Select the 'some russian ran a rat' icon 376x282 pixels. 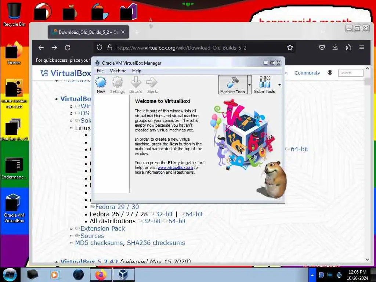click(14, 94)
